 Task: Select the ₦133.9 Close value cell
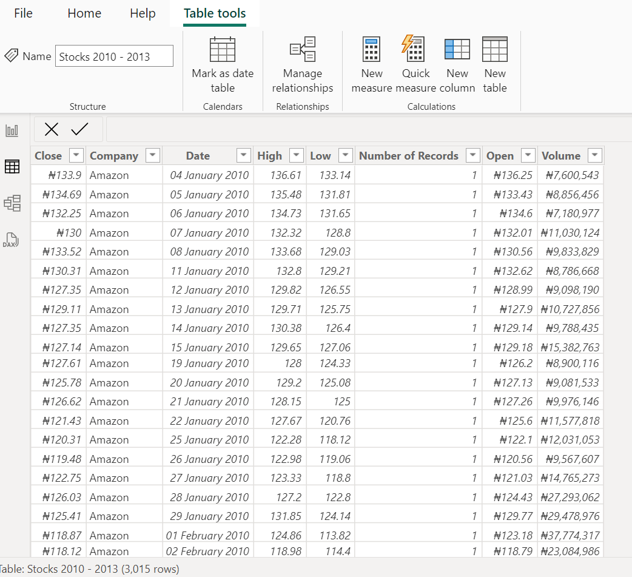[x=58, y=175]
